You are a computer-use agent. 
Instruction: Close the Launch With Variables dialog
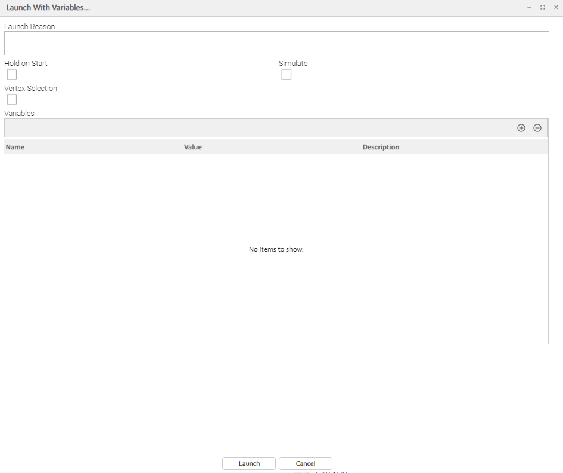(555, 7)
